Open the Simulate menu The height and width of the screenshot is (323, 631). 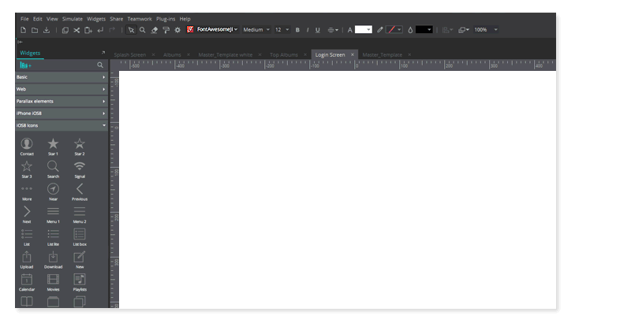click(x=72, y=19)
